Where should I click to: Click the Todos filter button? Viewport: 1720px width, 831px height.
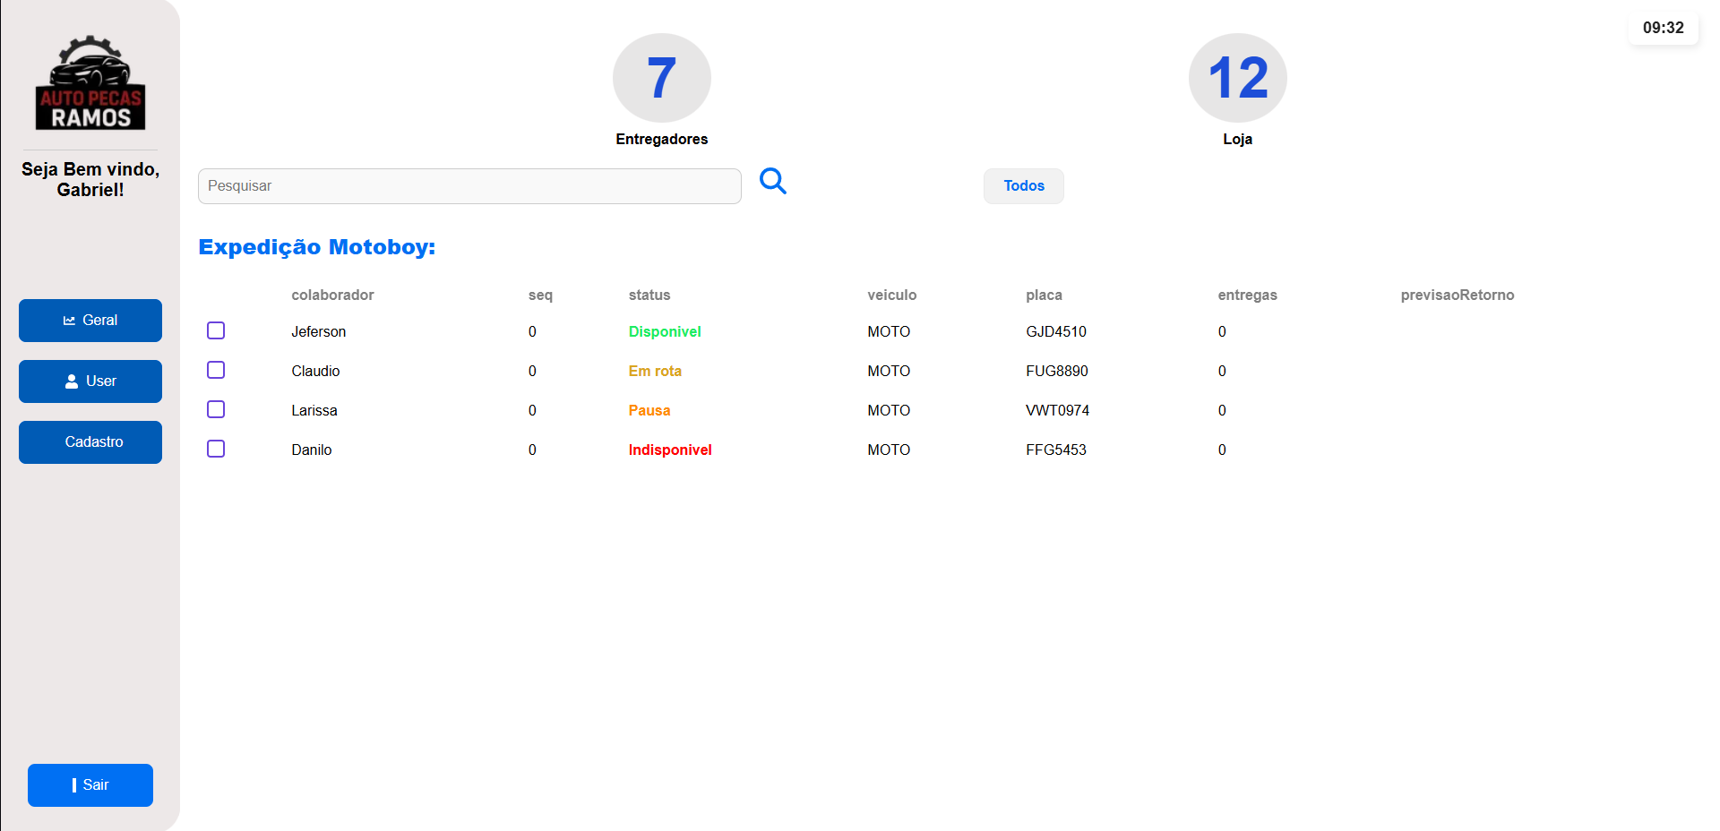1023,186
